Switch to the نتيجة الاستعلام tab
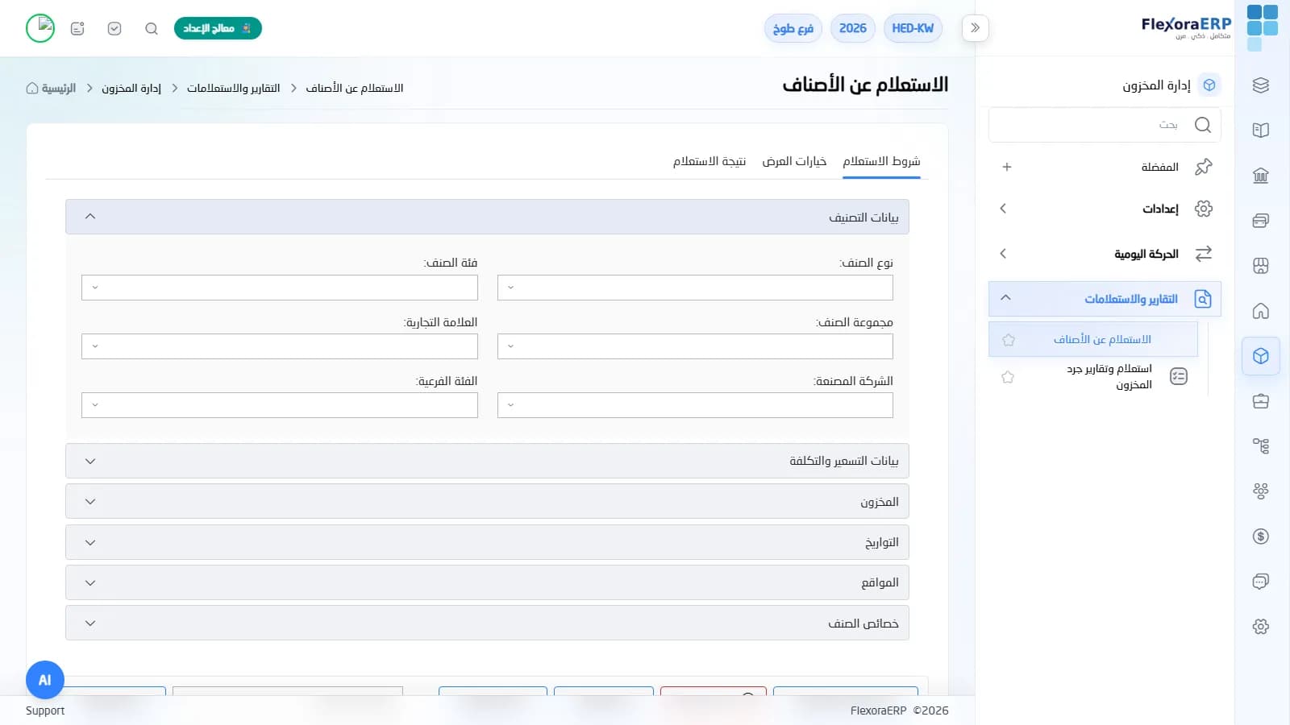1290x725 pixels. [x=709, y=161]
